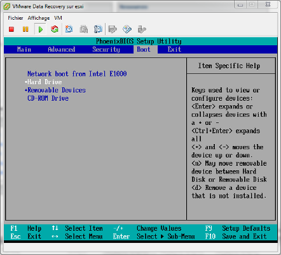Click the red Stop (power off) icon
The image size is (281, 255).
pos(11,29)
